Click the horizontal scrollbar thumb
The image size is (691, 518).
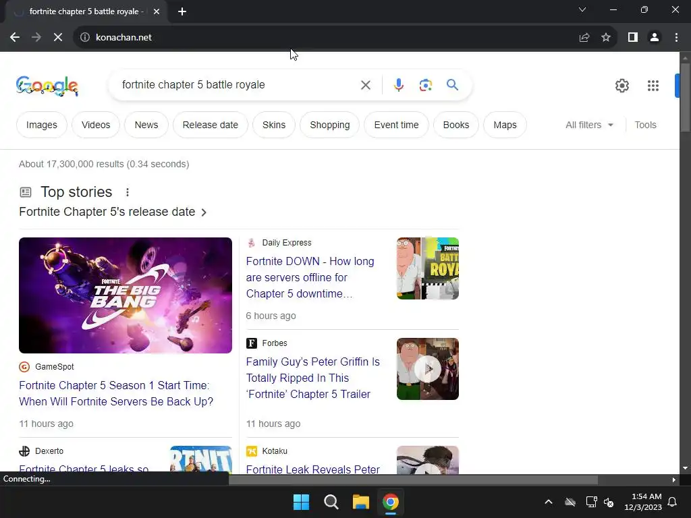click(413, 480)
